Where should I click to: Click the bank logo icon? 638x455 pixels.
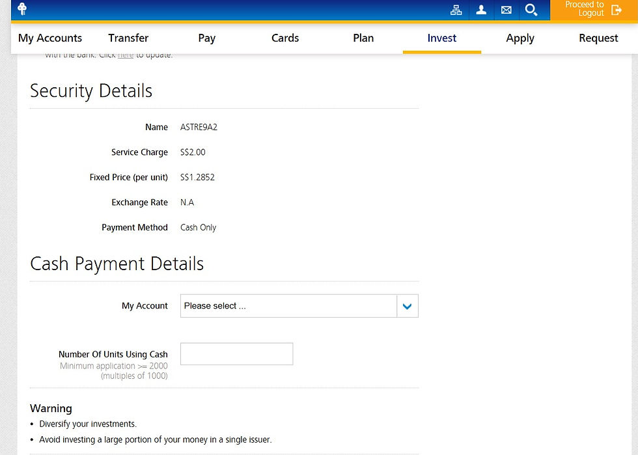pyautogui.click(x=22, y=8)
